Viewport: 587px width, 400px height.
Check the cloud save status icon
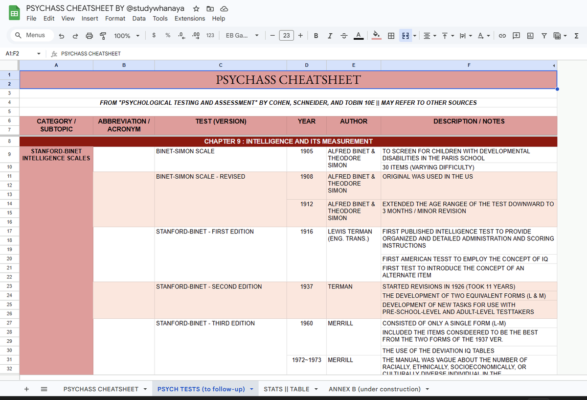pos(224,9)
